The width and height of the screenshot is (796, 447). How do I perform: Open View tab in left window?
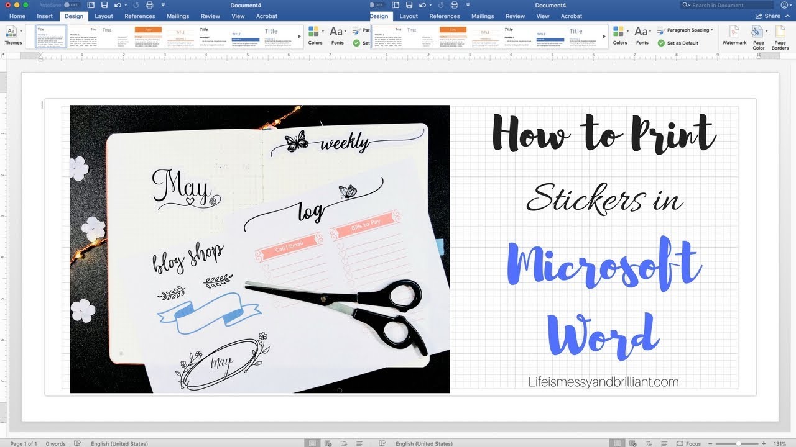pos(238,16)
